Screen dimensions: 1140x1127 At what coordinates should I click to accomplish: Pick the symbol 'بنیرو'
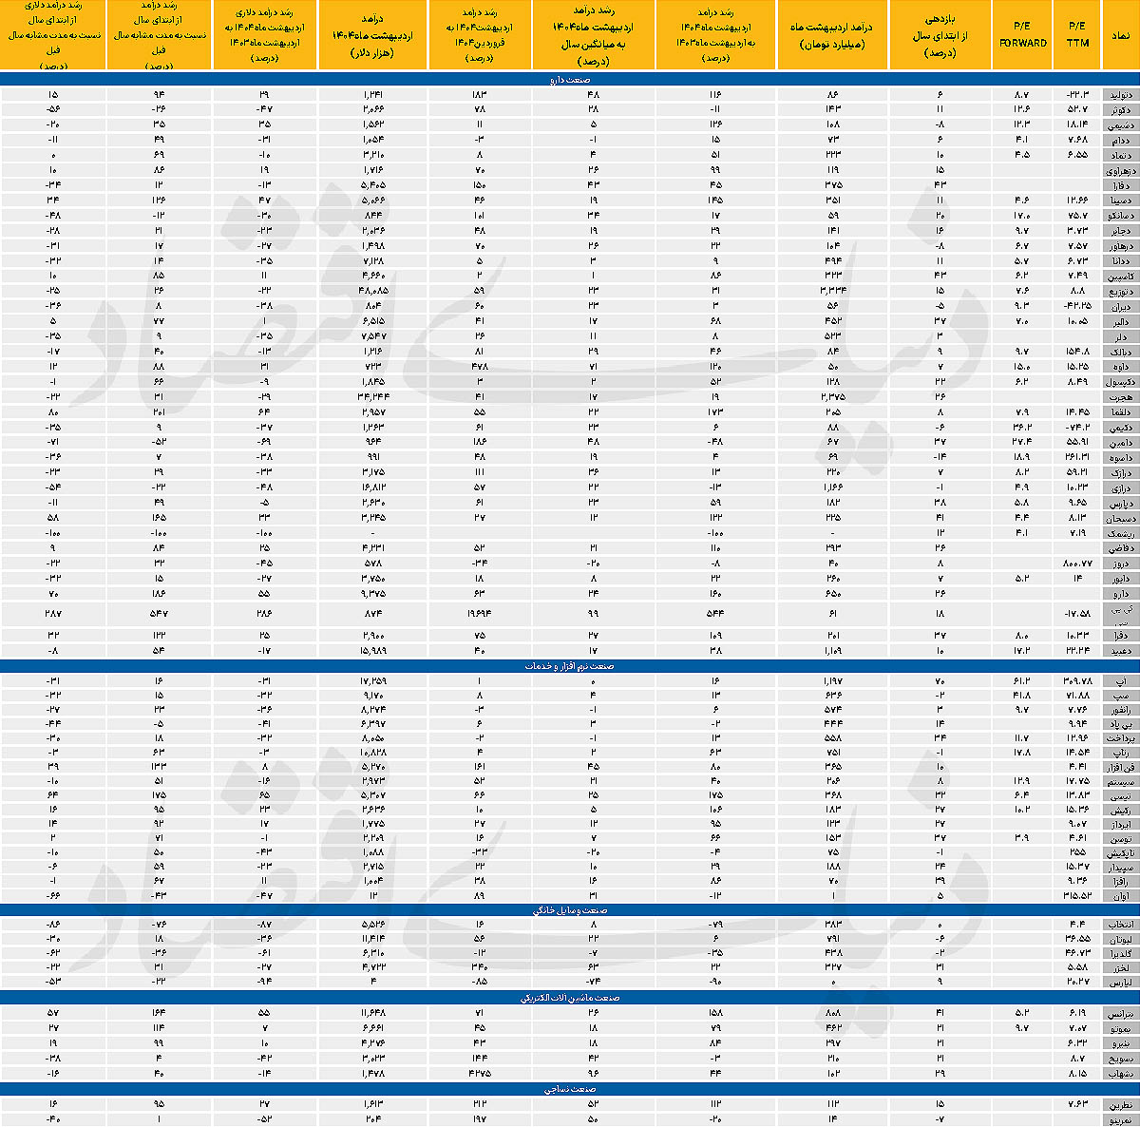tap(1120, 1042)
